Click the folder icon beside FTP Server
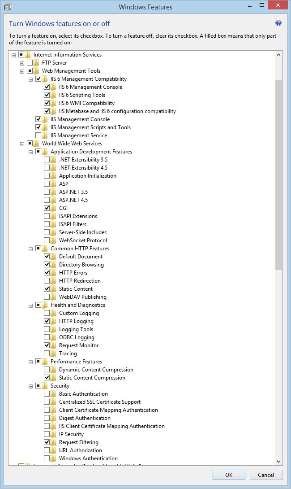The image size is (291, 489). tap(36, 63)
